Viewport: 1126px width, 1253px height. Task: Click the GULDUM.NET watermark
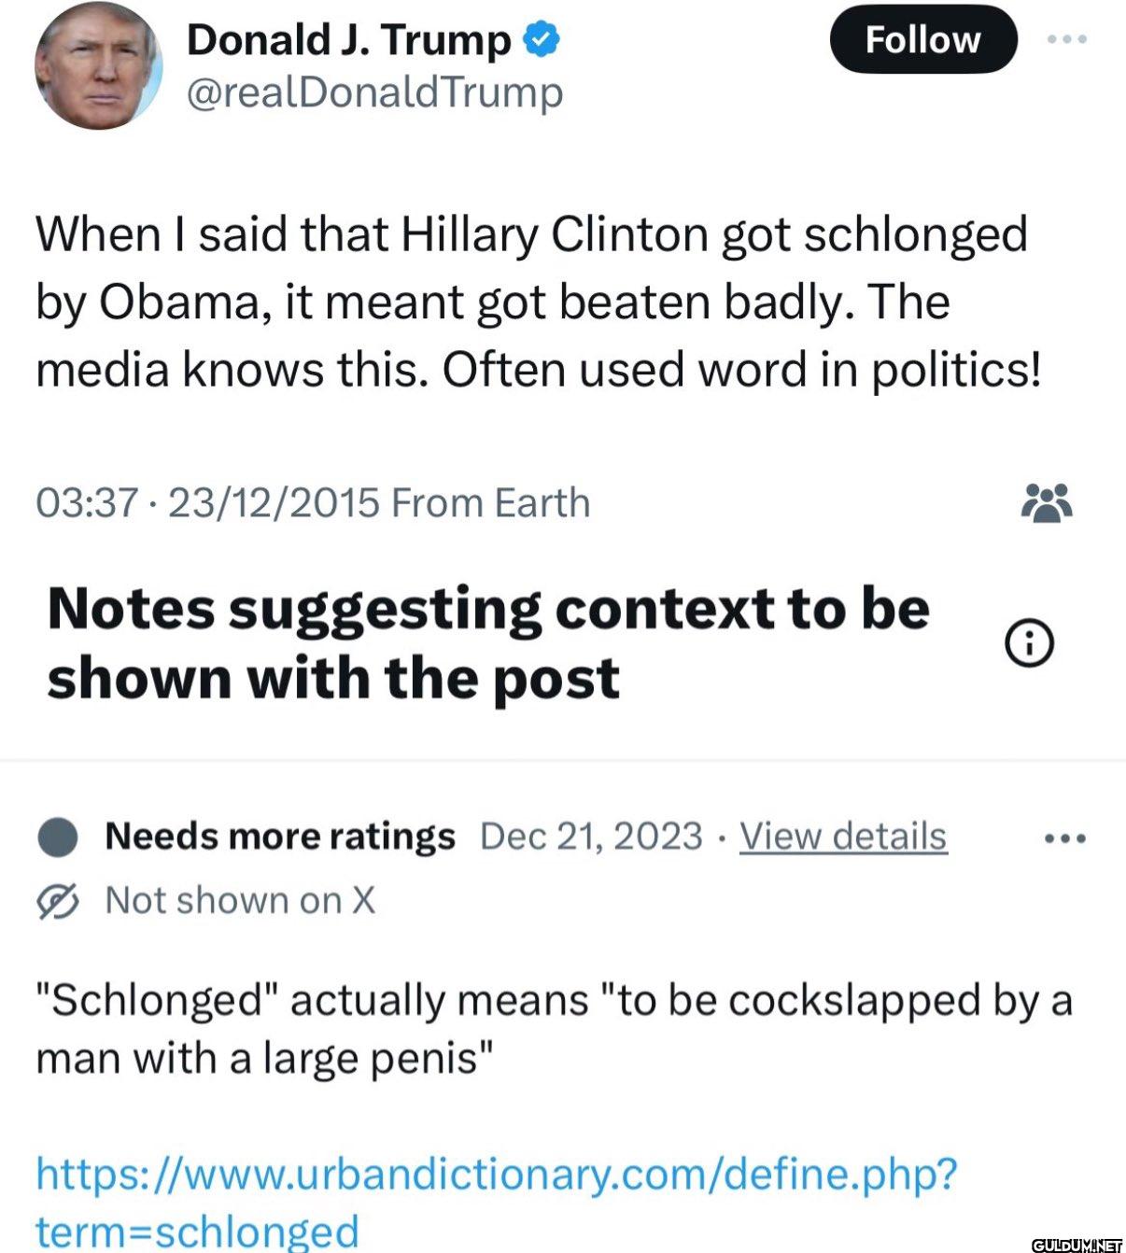click(x=1077, y=1244)
